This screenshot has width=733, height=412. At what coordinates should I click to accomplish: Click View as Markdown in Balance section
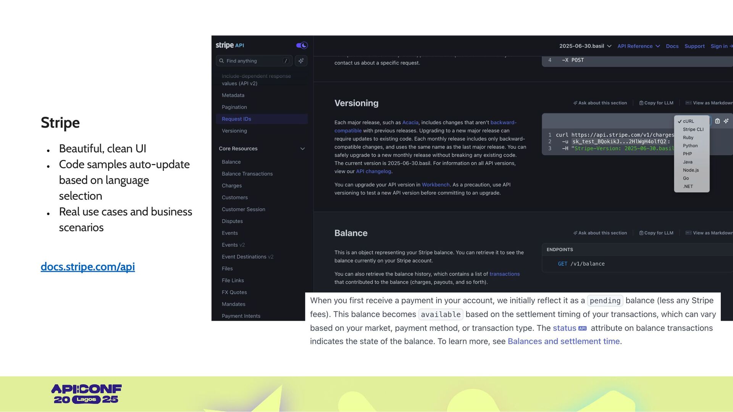pyautogui.click(x=709, y=233)
